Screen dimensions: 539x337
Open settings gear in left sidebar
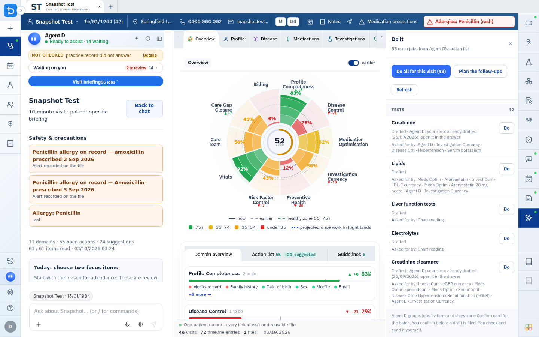[10, 292]
